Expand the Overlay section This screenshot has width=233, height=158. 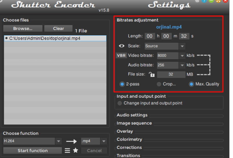(125, 131)
